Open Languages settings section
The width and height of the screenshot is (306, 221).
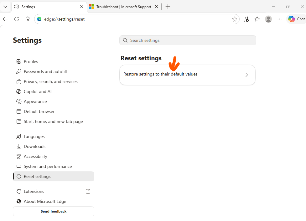[54, 137]
